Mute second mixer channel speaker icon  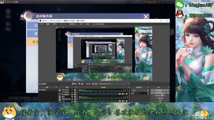click(x=123, y=101)
